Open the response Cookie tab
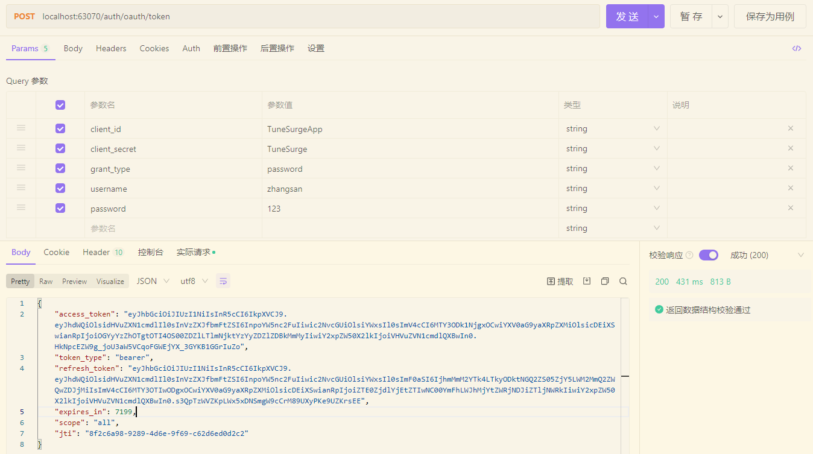Screen dimensions: 813x454 57,252
